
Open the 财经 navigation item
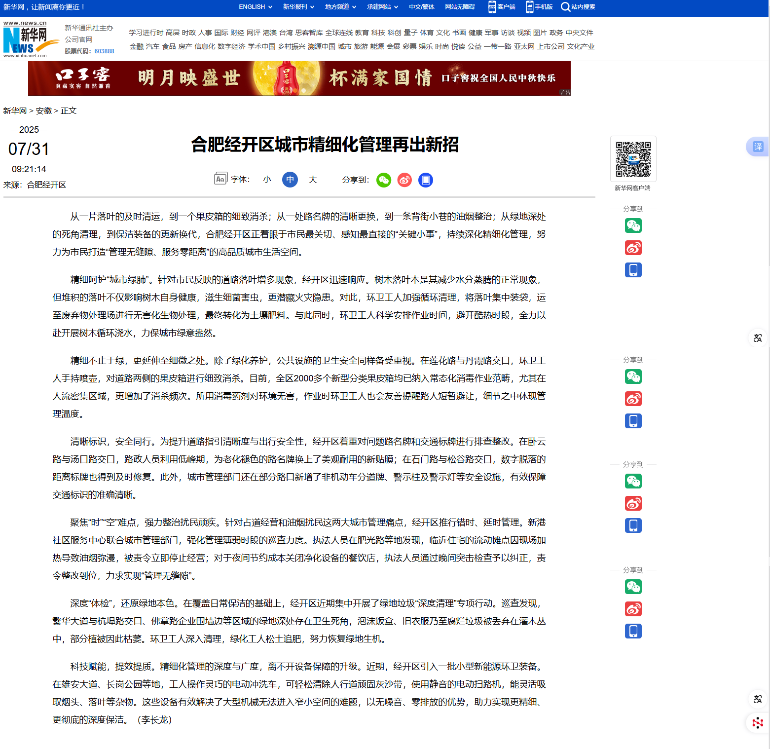(237, 33)
